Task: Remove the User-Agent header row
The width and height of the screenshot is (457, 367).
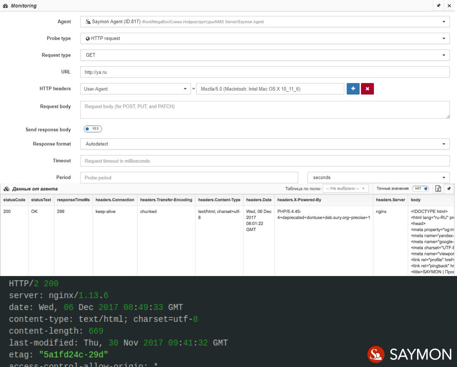Action: pos(368,89)
